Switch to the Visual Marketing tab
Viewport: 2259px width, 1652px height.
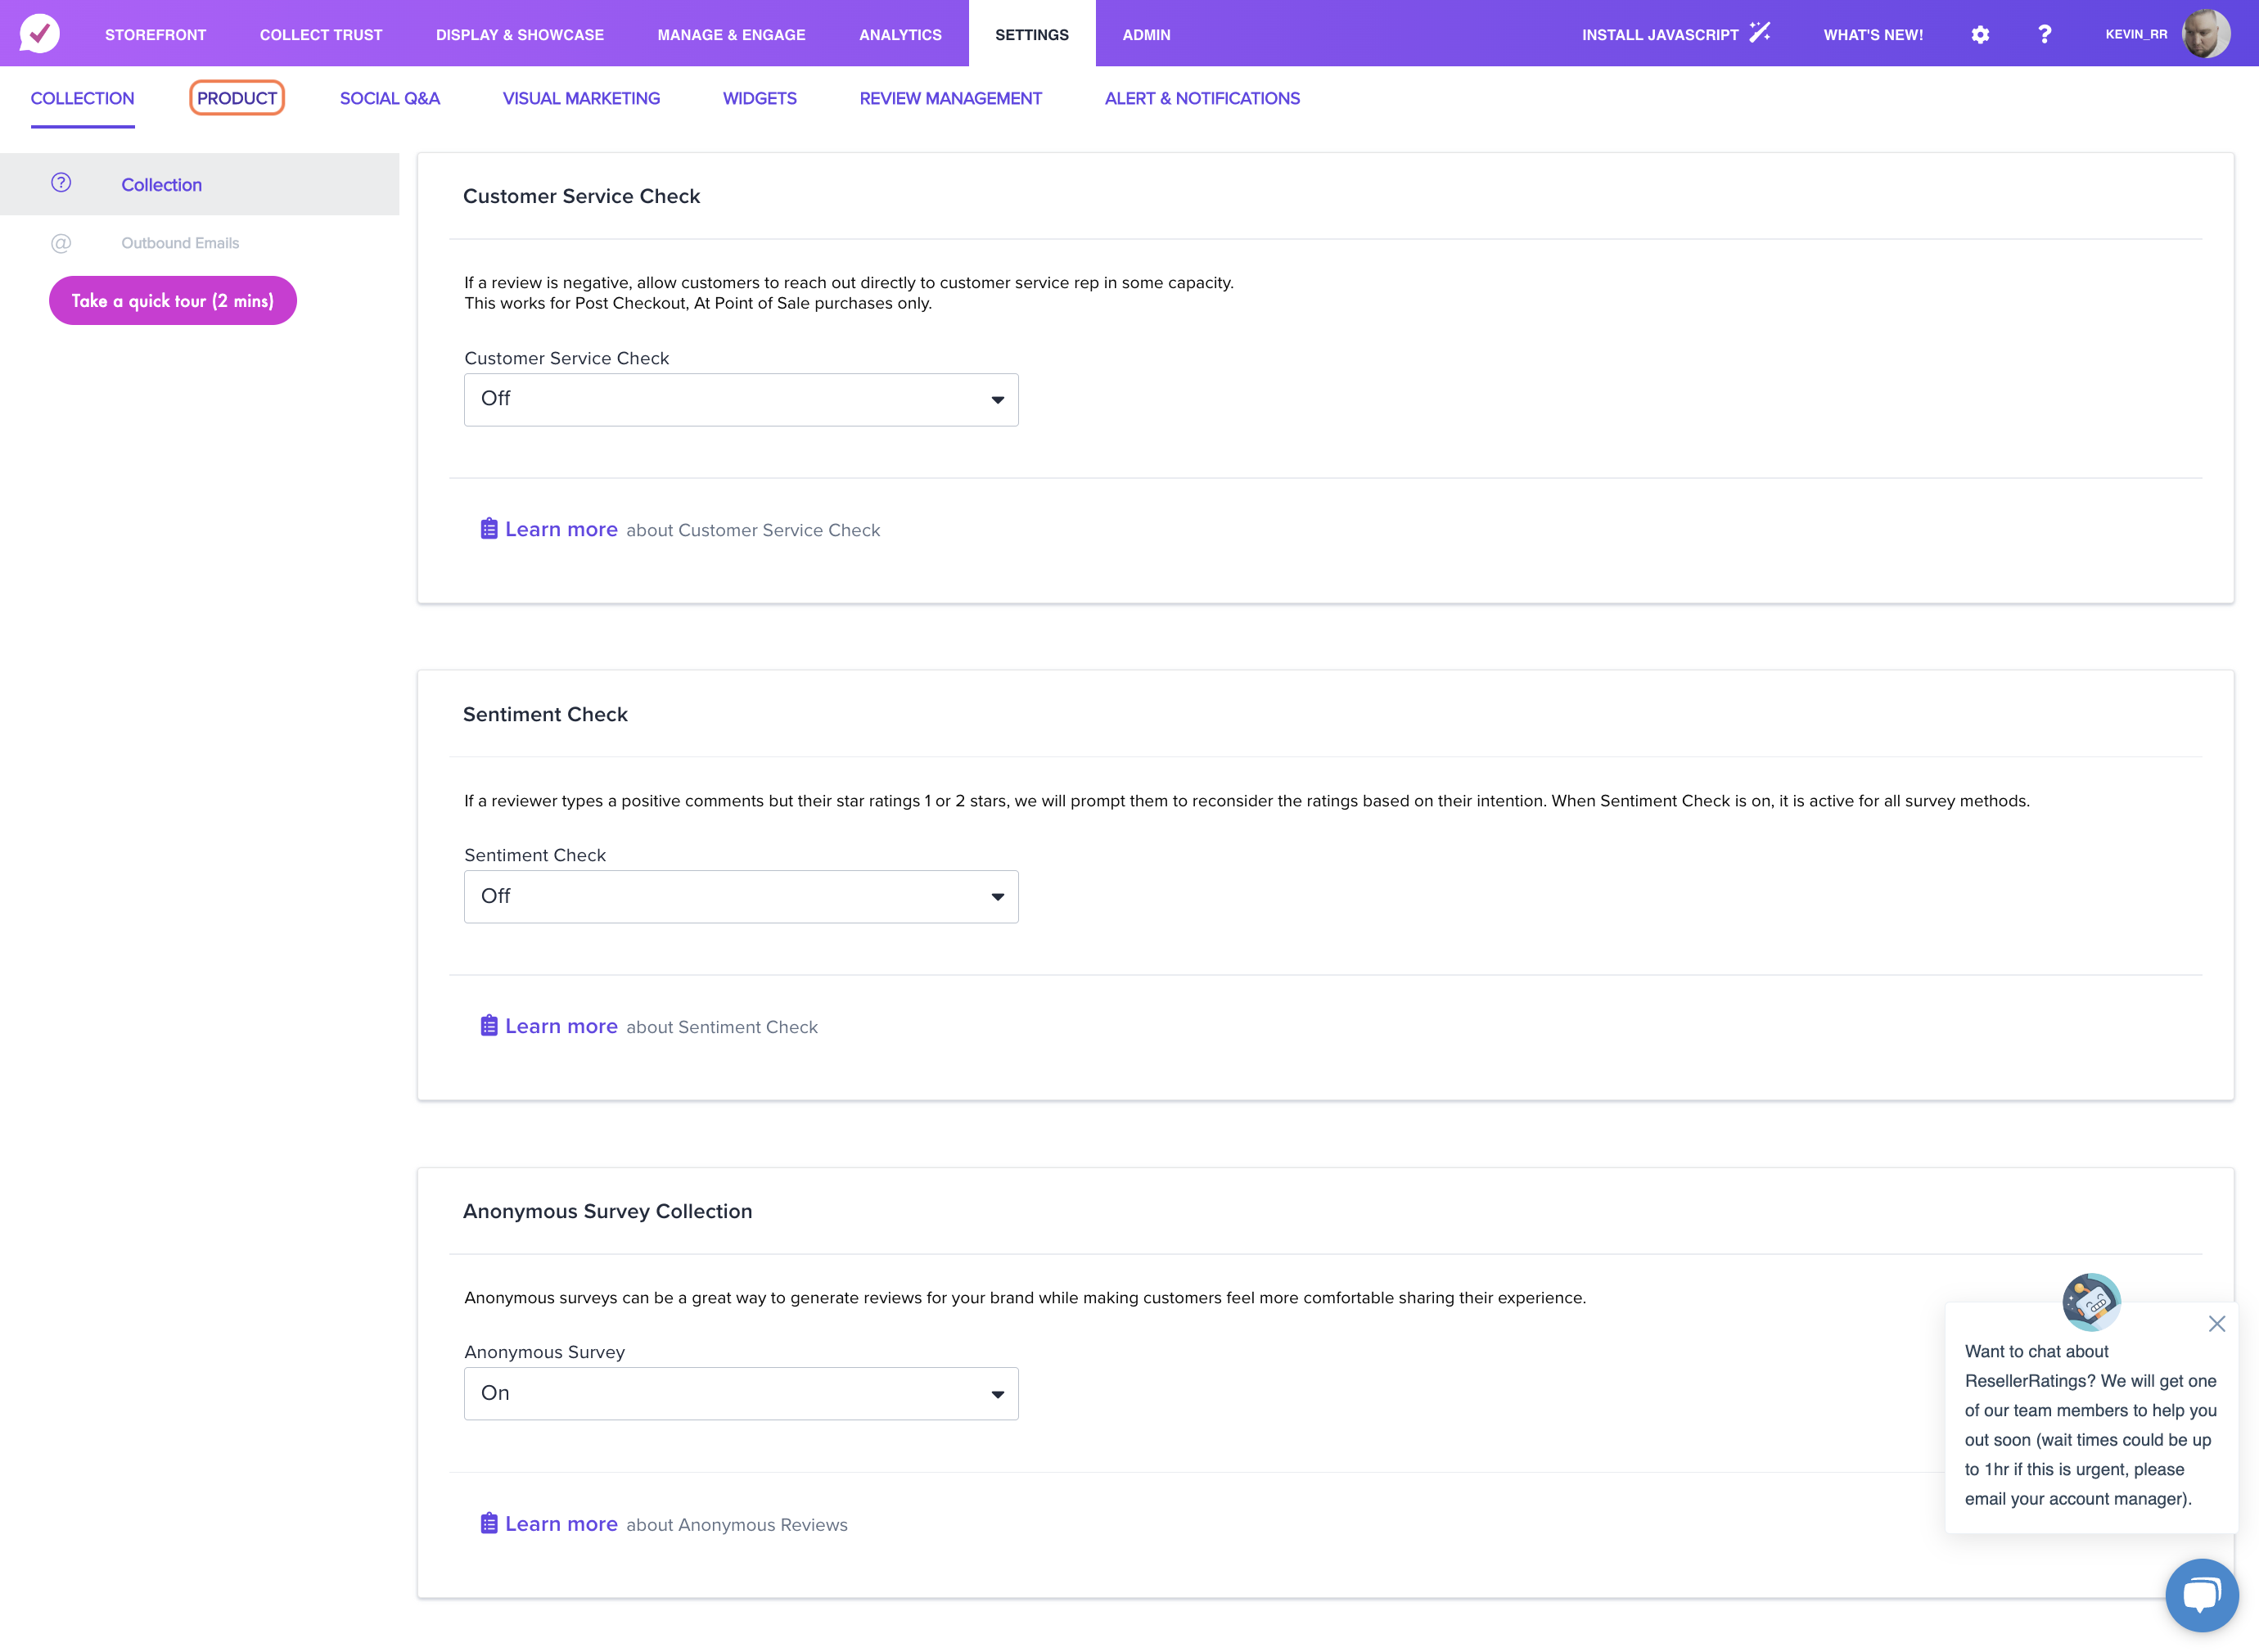click(x=581, y=98)
